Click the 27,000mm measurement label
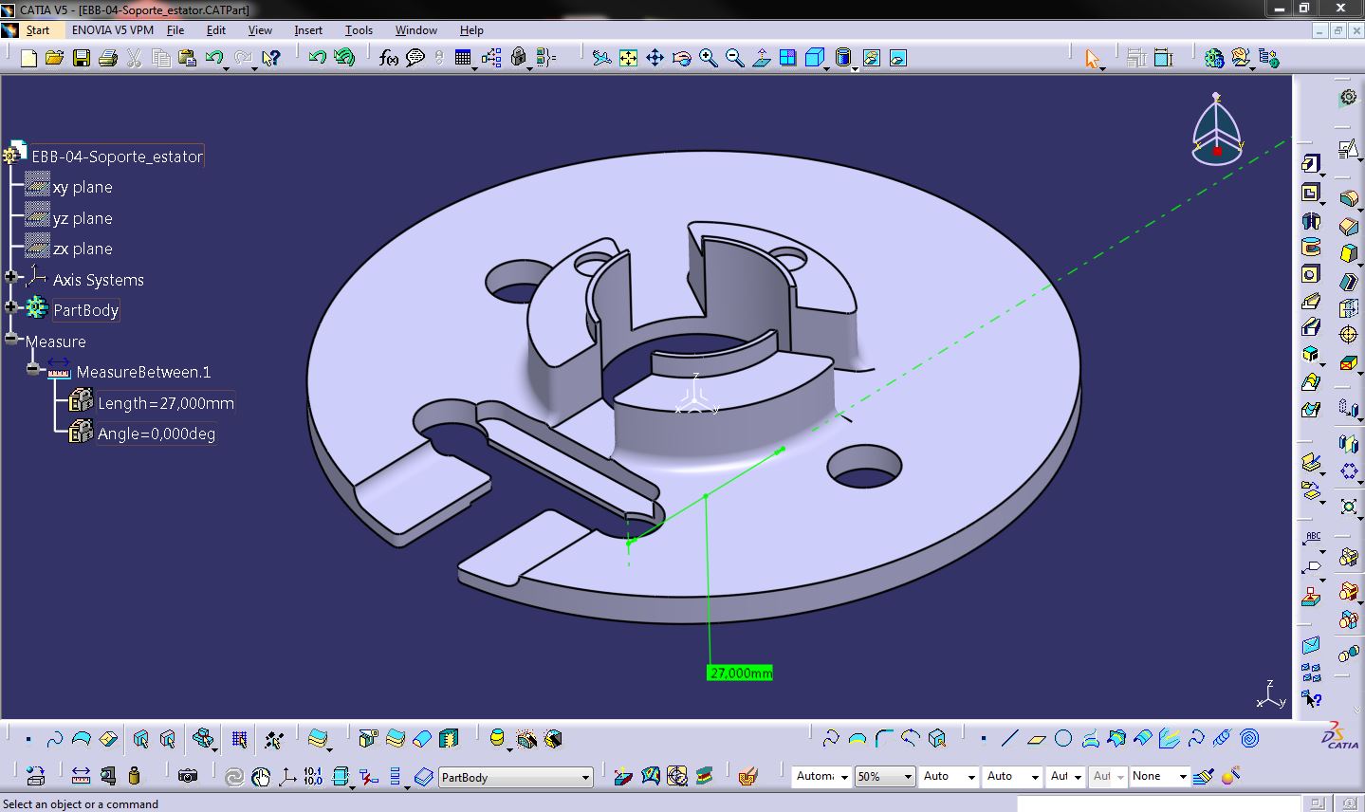This screenshot has height=812, width=1365. [x=740, y=673]
